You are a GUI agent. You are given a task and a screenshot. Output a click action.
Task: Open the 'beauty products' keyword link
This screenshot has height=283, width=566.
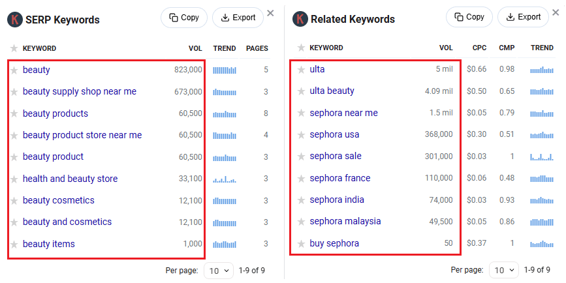pyautogui.click(x=55, y=113)
